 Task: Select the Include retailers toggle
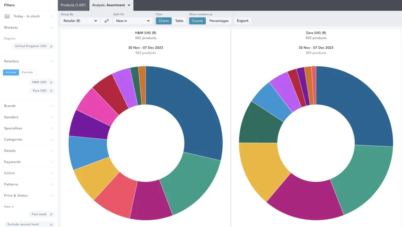tap(11, 73)
